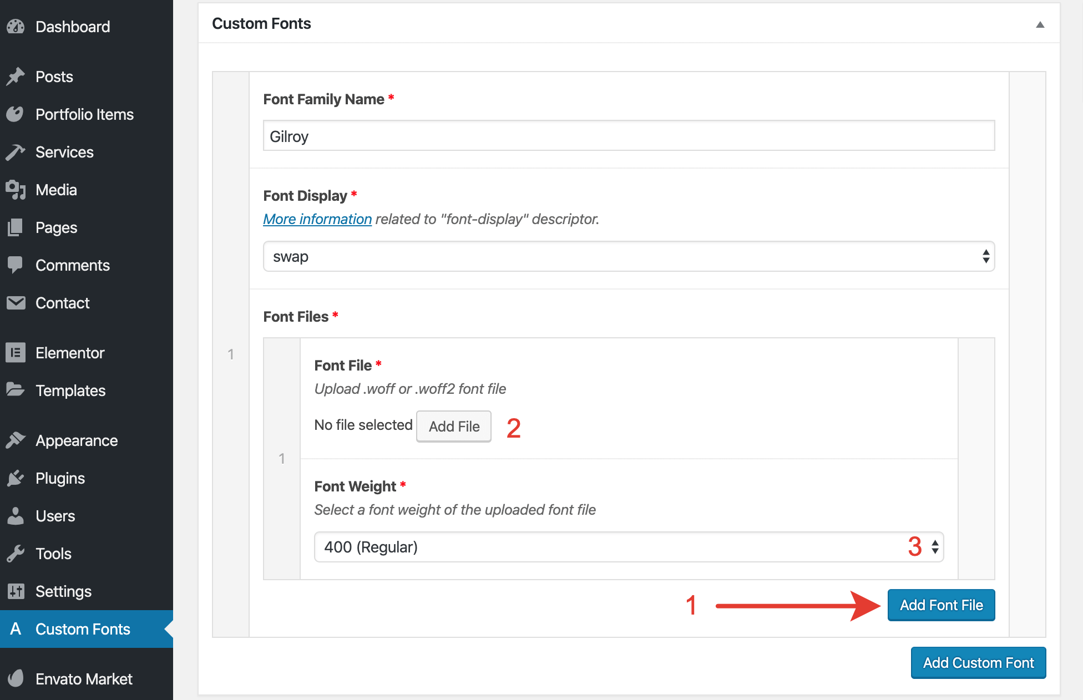Click the Settings sliders icon

click(16, 591)
